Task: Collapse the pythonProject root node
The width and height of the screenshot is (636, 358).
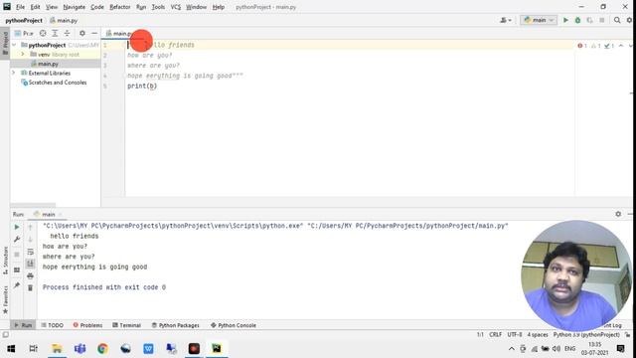Action: (15, 45)
